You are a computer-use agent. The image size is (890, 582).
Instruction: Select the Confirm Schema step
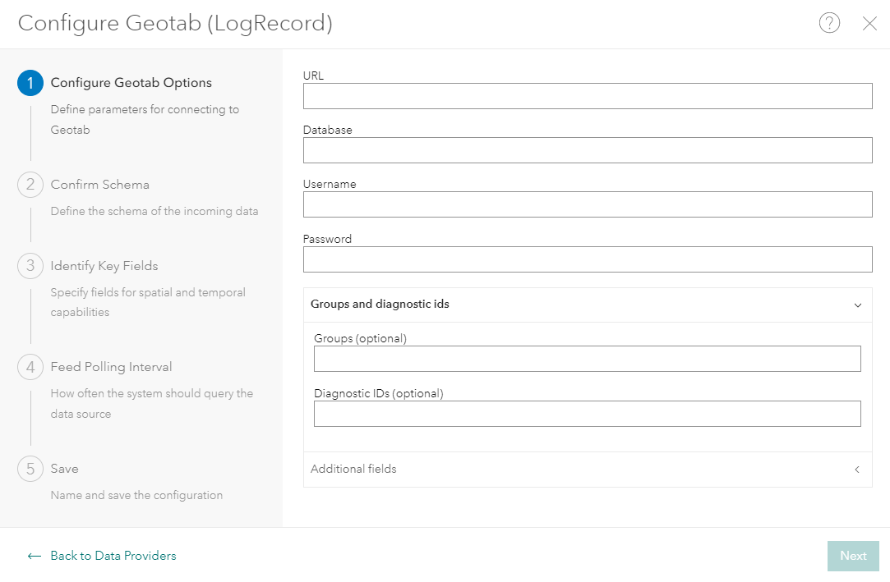click(100, 184)
